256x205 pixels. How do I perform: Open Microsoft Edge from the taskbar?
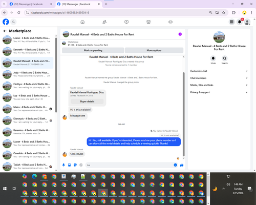[34, 176]
